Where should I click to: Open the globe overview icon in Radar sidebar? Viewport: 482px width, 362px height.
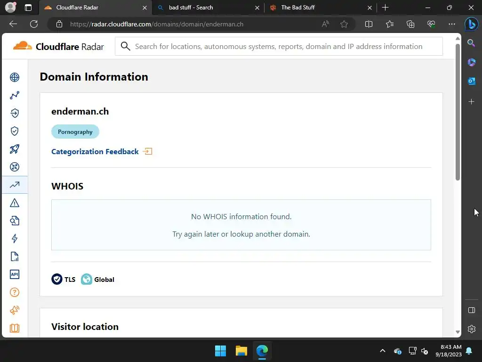coord(15,77)
